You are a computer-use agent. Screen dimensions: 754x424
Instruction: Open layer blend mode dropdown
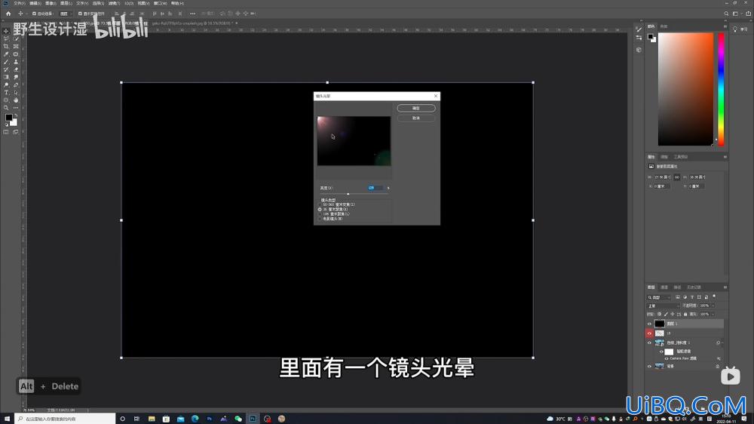663,306
